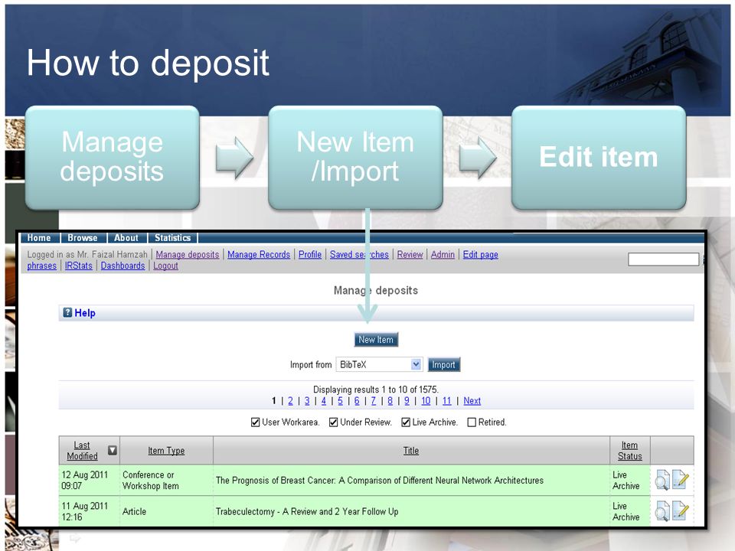Viewport: 735px width, 551px height.
Task: View the Breast Cancer item via magnifier icon
Action: tap(661, 481)
